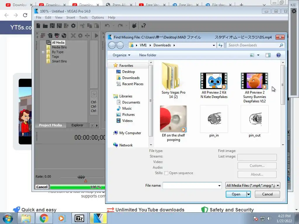The height and width of the screenshot is (224, 299).
Task: Click the interactive tutorials hand icon
Action: (x=134, y=26)
